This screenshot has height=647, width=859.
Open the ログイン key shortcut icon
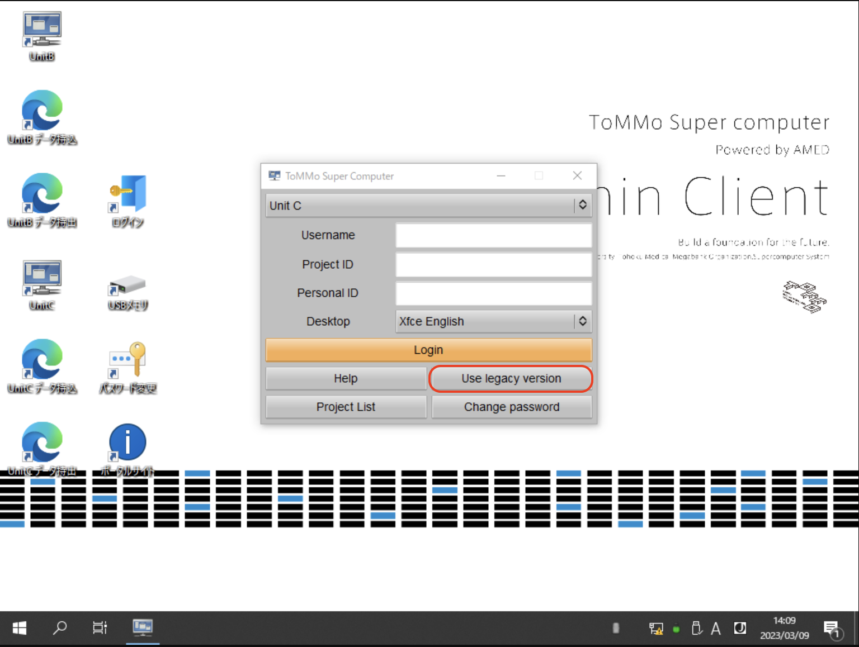click(x=128, y=193)
